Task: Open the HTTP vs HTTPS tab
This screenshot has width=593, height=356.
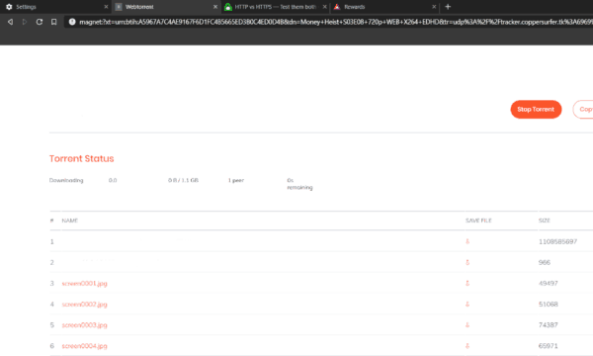Action: [275, 7]
